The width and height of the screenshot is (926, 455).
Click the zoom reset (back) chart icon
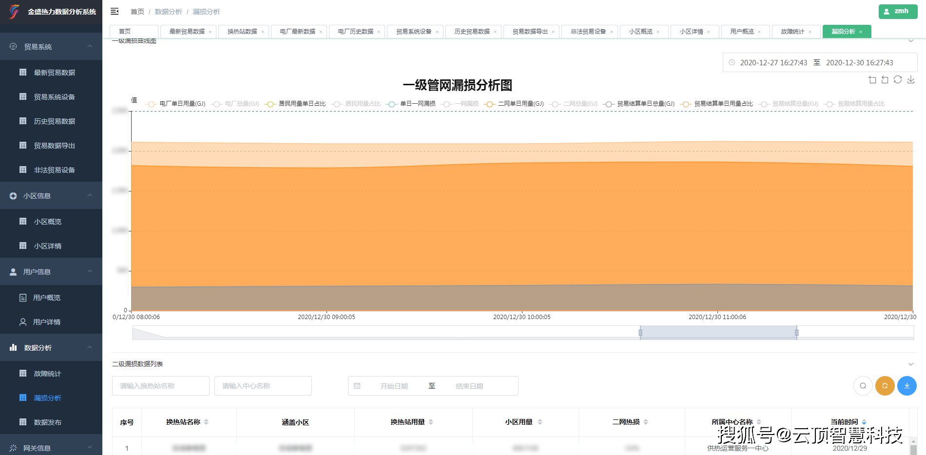[885, 79]
